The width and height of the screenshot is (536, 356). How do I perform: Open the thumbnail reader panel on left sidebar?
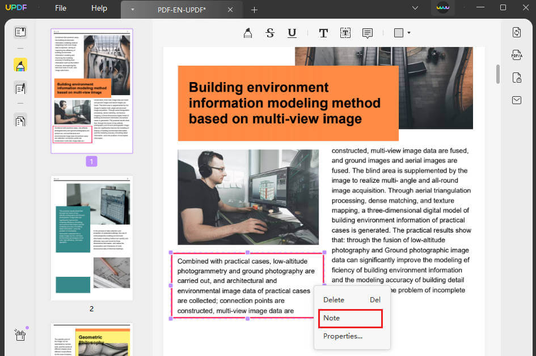(x=20, y=32)
